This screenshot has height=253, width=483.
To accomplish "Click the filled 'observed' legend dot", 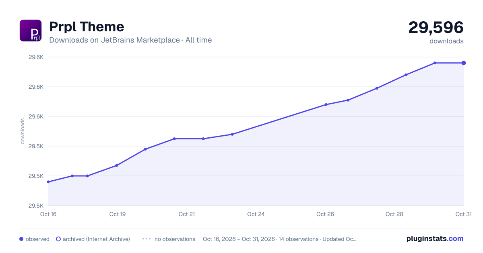I will click(x=21, y=239).
